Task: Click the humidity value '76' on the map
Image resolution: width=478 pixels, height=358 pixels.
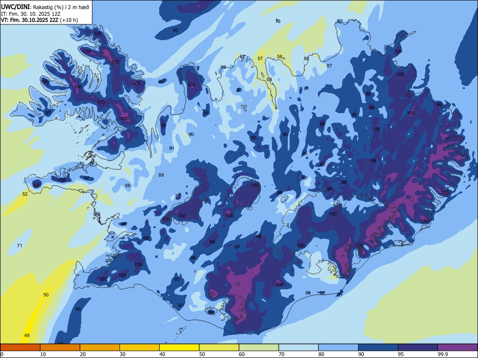Action: (x=278, y=21)
